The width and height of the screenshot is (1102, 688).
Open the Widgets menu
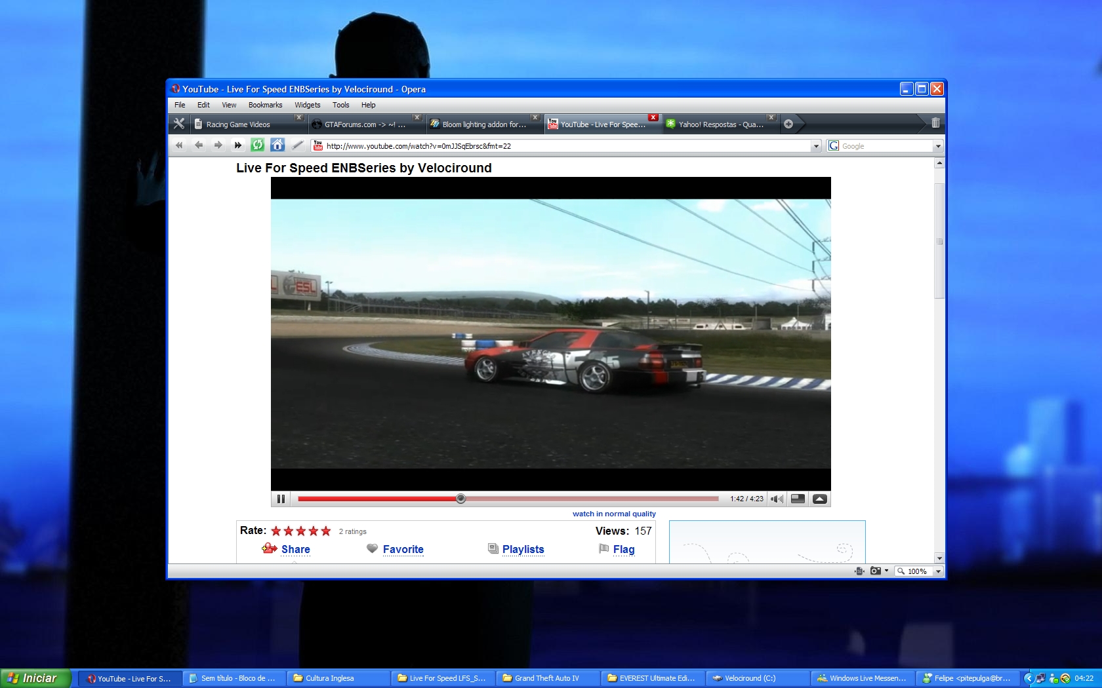point(307,105)
